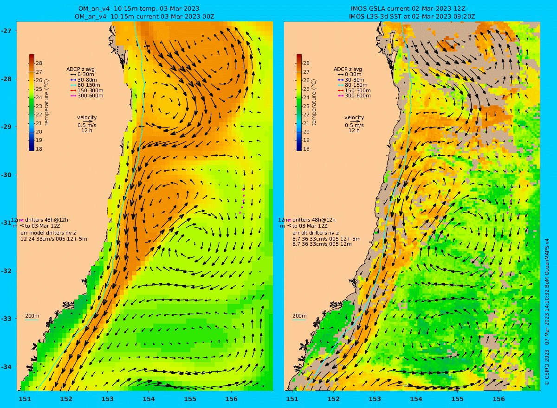Click the right panel '152' longitude tick
This screenshot has height=408, width=557.
[x=334, y=399]
